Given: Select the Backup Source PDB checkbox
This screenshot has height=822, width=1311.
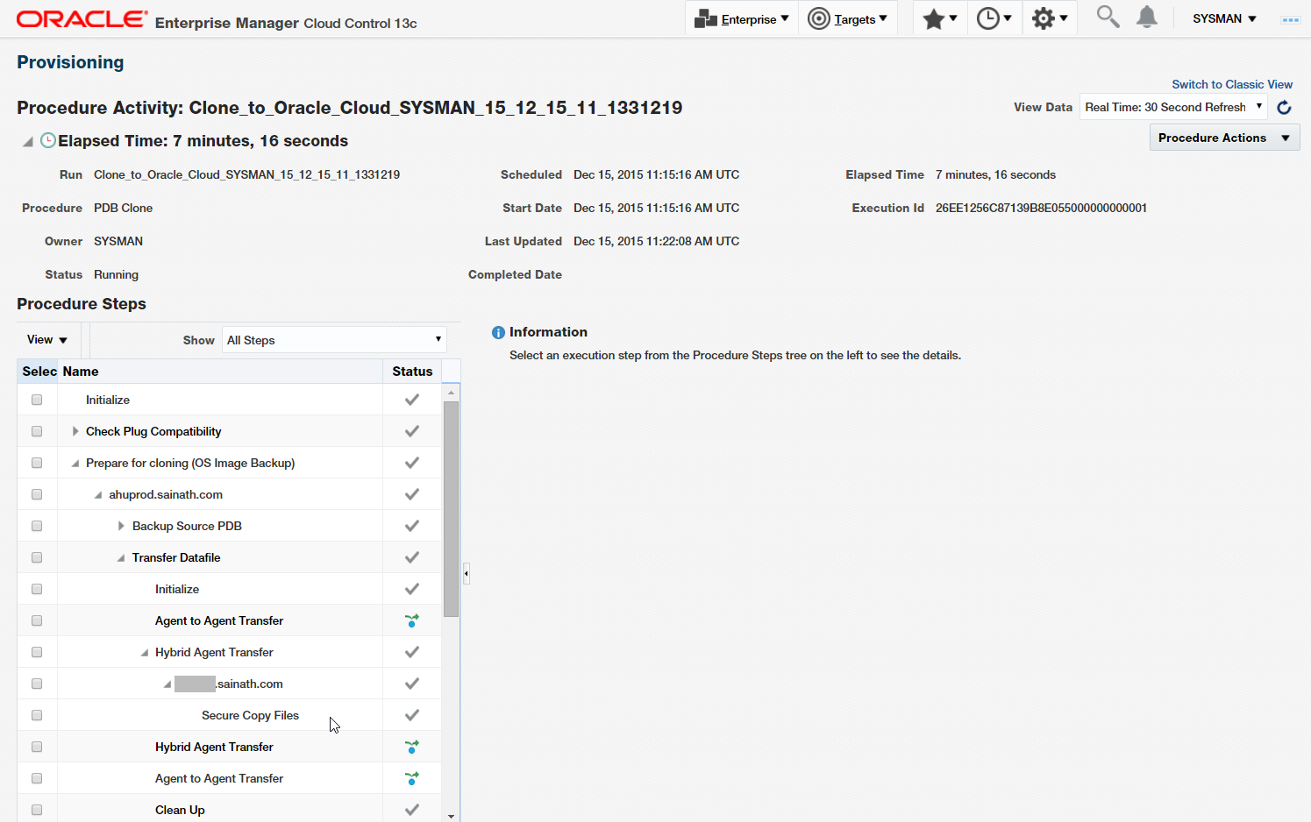Looking at the screenshot, I should pos(37,526).
